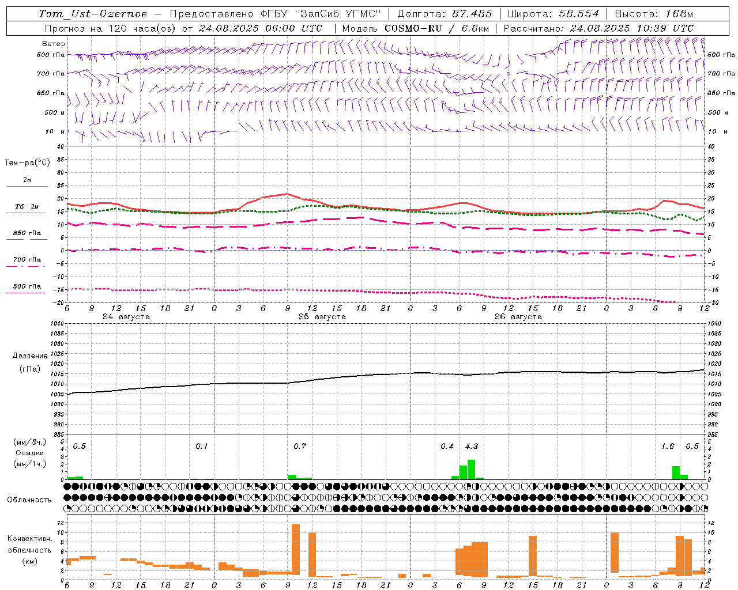Click the '0.7' precipitation total value
The height and width of the screenshot is (590, 738).
(300, 447)
